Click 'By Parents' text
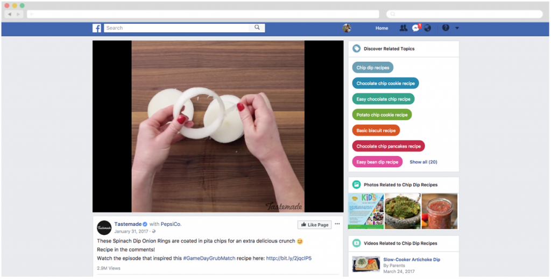 point(394,266)
